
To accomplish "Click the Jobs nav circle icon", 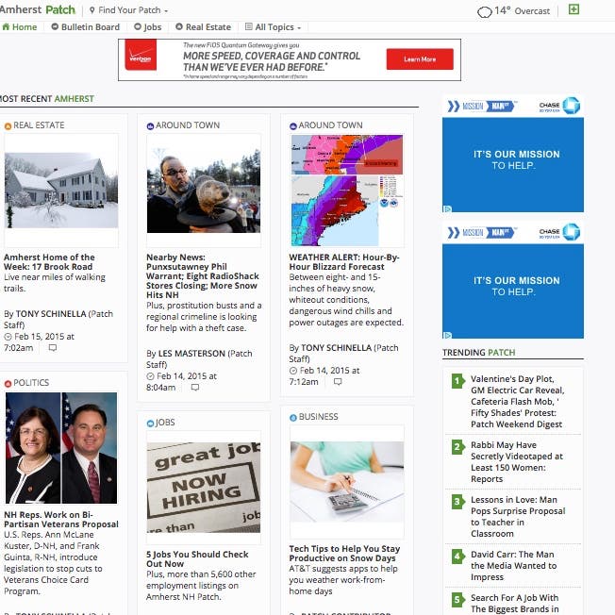I will pos(138,26).
